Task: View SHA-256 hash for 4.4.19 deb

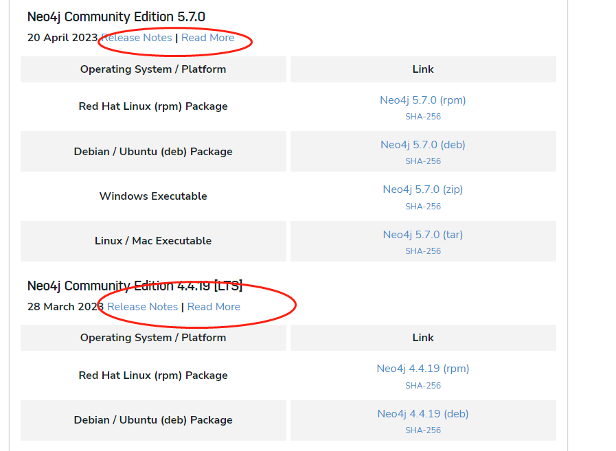Action: click(x=422, y=430)
